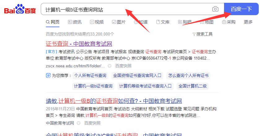Open the 地图 tab

pos(207,22)
